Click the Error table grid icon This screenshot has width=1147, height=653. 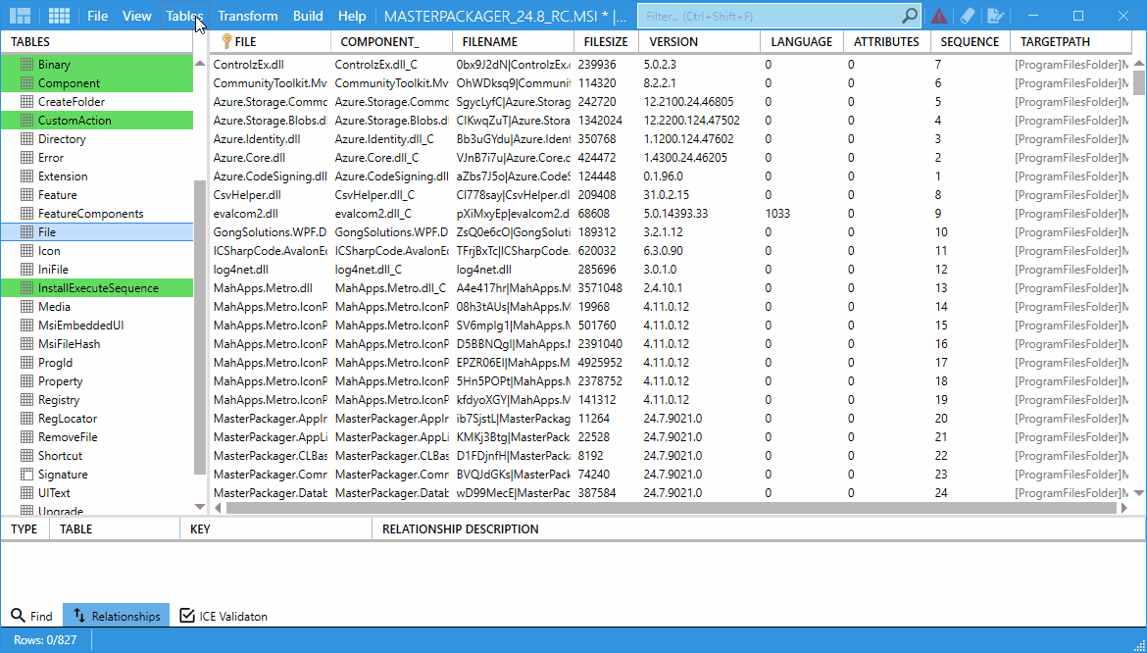pos(27,157)
